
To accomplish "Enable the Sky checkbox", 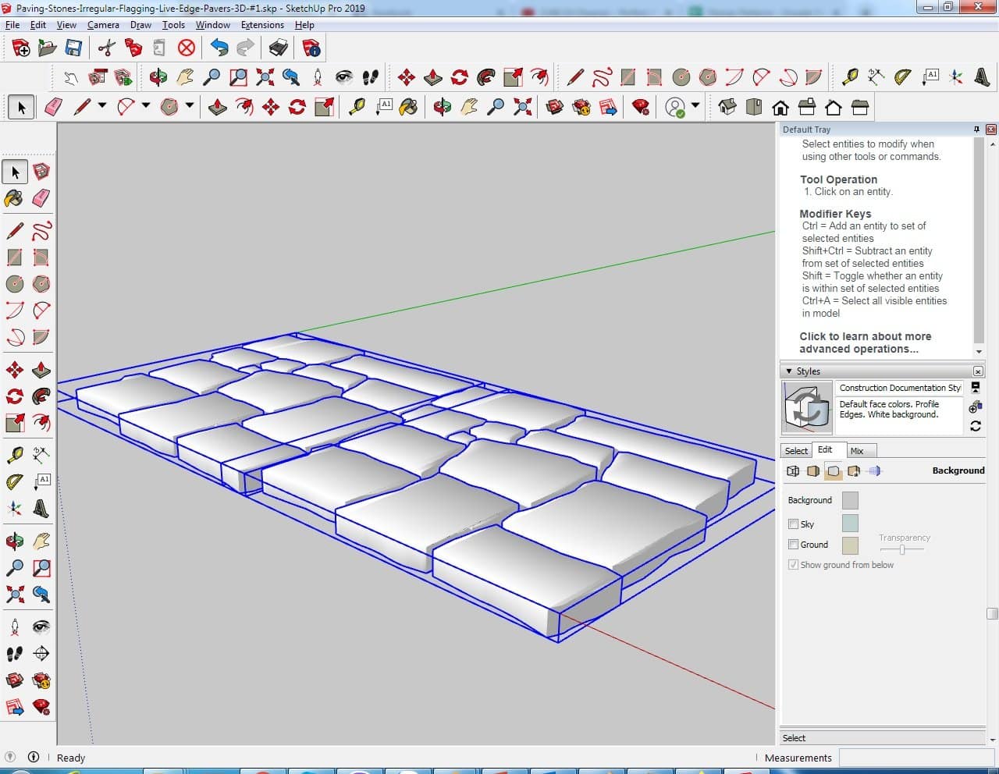I will point(793,524).
